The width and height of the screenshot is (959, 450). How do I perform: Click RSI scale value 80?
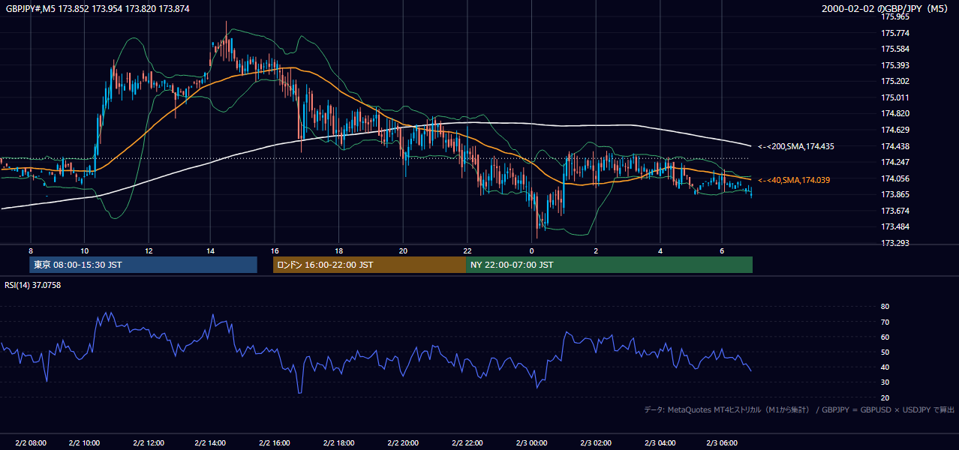pos(885,307)
